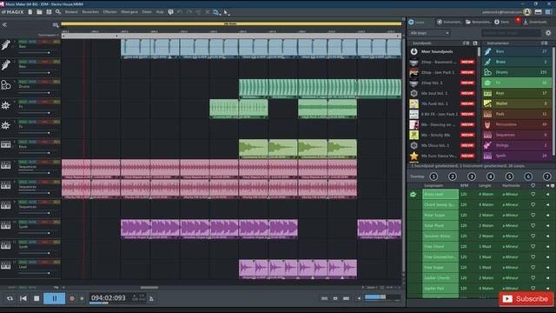
Task: Pause playback with the blue pause button
Action: pyautogui.click(x=54, y=299)
